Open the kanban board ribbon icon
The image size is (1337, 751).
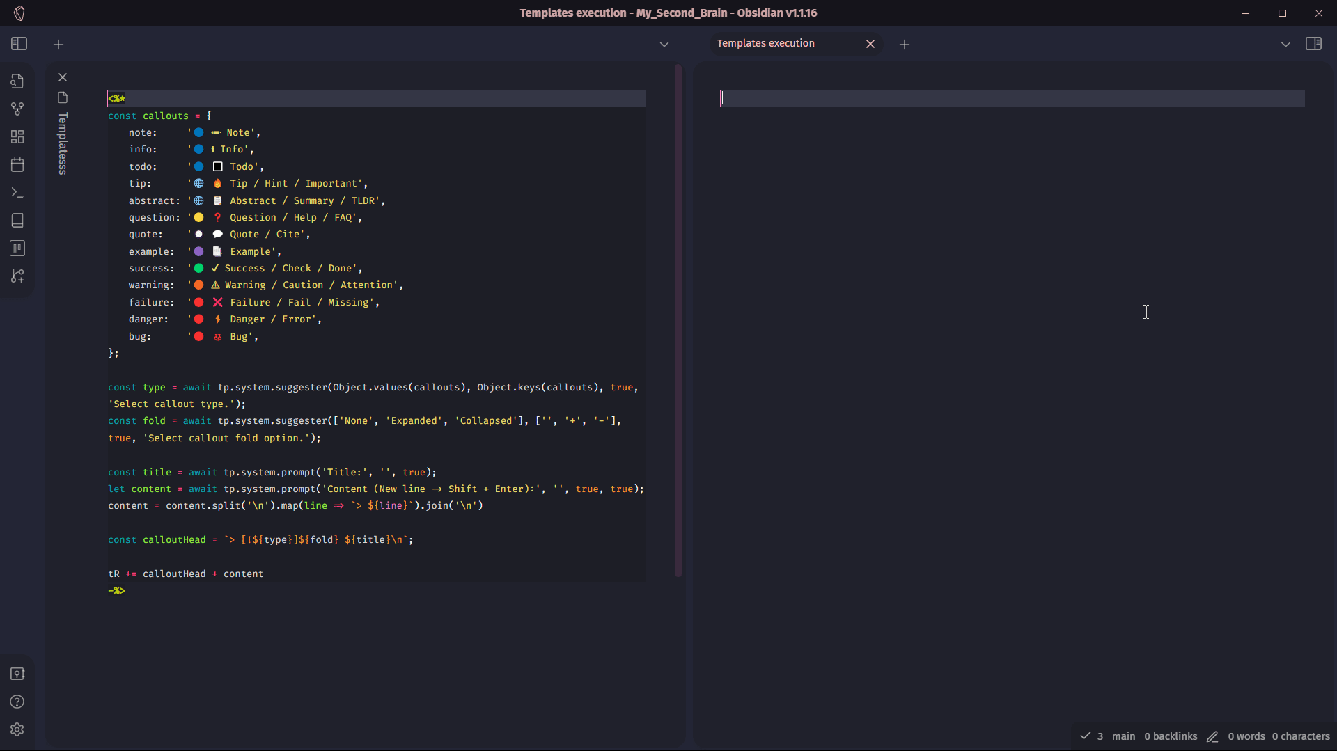click(17, 248)
